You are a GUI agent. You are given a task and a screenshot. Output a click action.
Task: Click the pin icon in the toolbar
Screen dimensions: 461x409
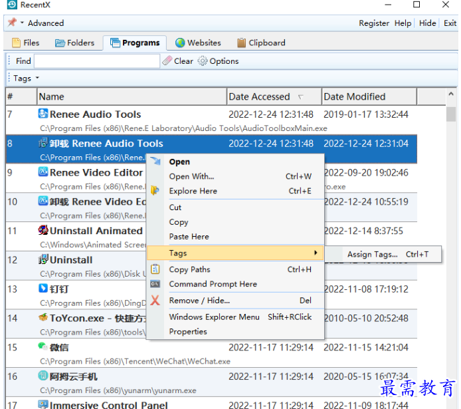pos(12,23)
